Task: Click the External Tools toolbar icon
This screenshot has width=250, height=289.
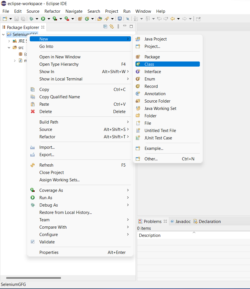Action: (x=67, y=19)
